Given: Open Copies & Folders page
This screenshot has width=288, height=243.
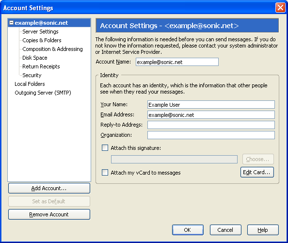Looking at the screenshot, I should point(42,40).
